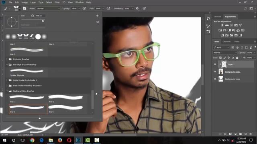This screenshot has height=144, width=257.
Task: Select the recent feather brush labeled 1359
Action: coord(32,36)
